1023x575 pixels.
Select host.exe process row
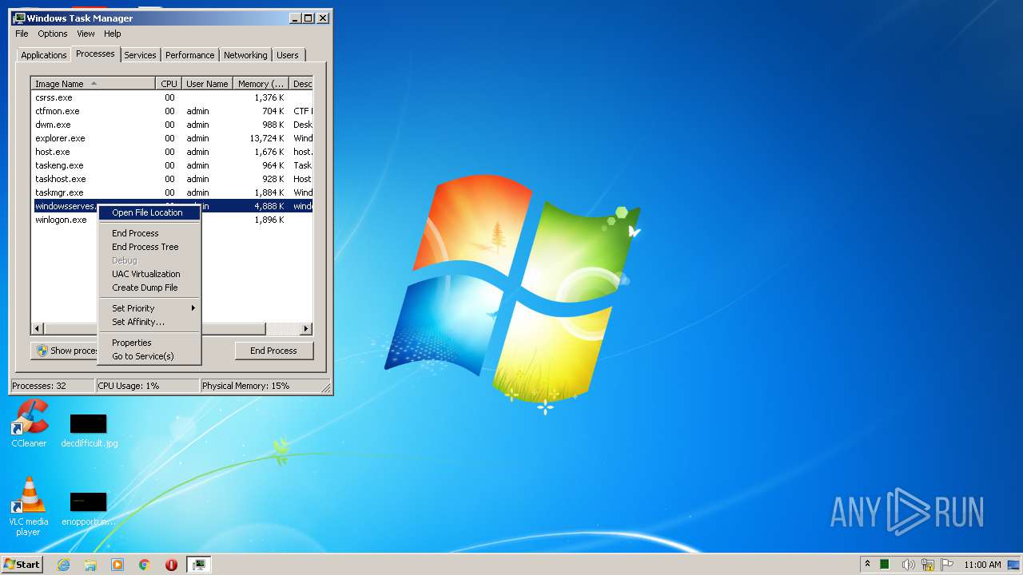coord(172,152)
